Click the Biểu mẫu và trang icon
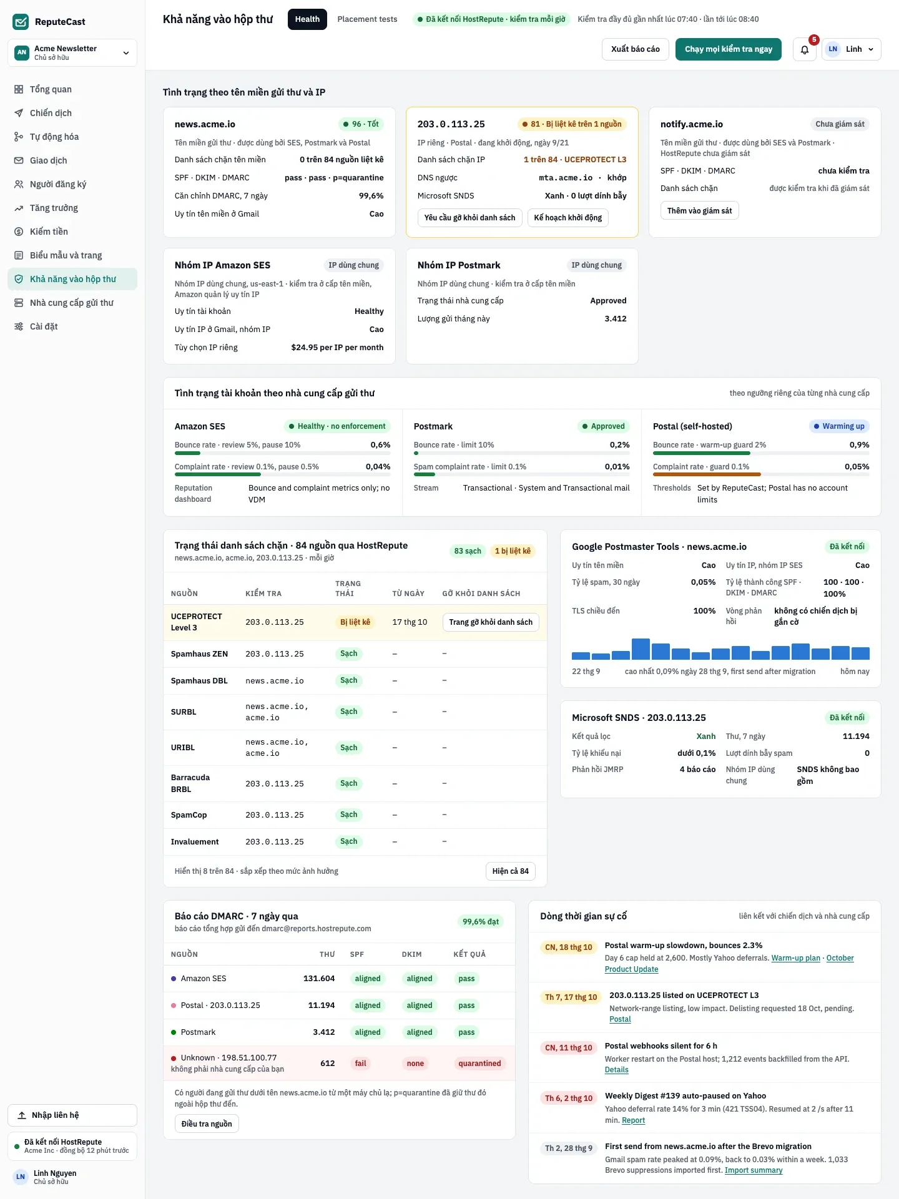Screen dimensions: 899x1199 (19, 255)
